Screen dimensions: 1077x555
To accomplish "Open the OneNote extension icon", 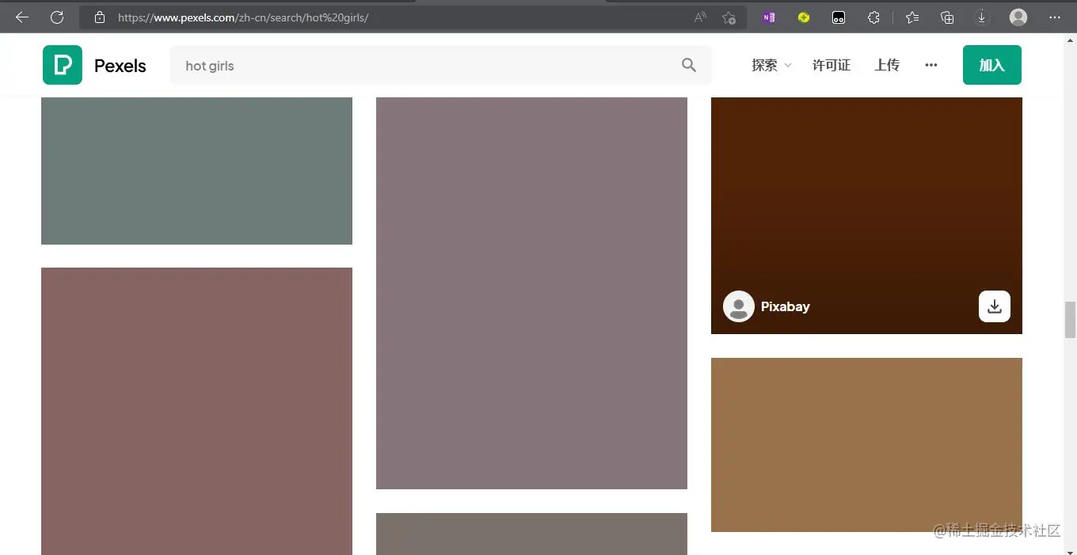I will 769,17.
